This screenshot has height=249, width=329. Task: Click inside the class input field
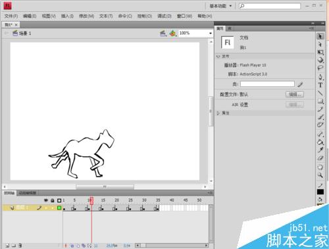pyautogui.click(x=267, y=84)
